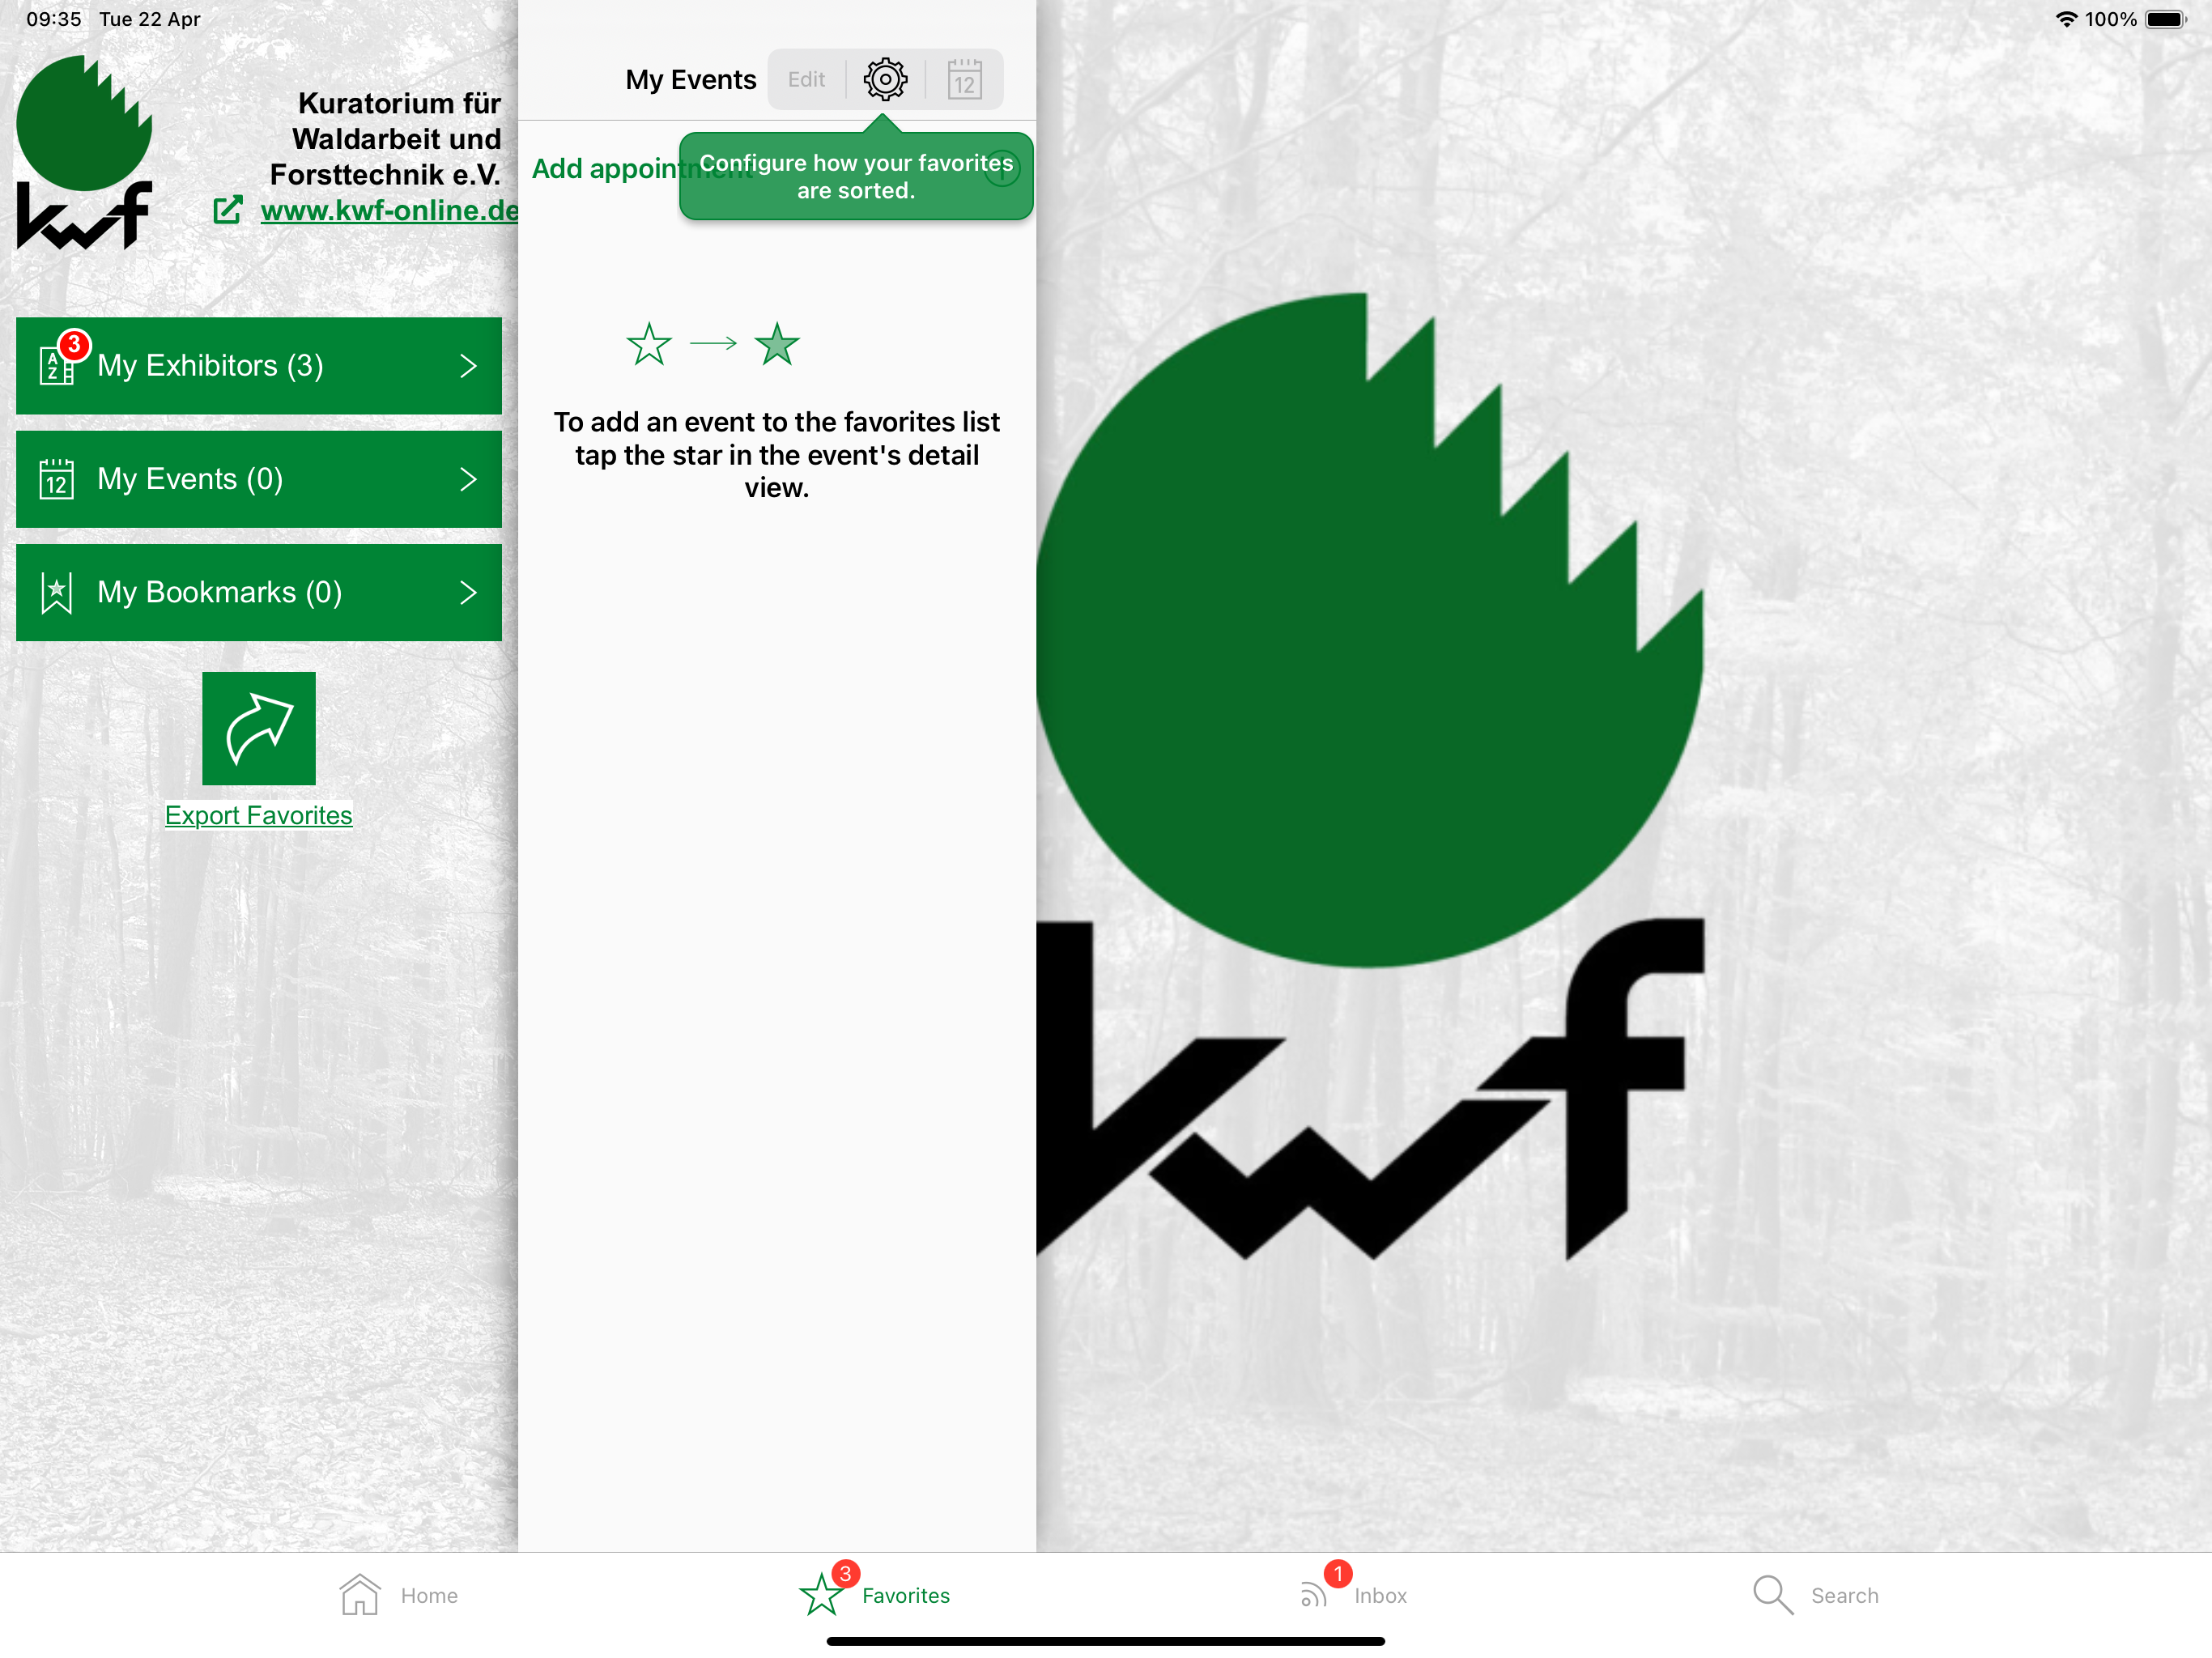Expand My Events chevron arrow
The image size is (2212, 1658).
point(468,479)
